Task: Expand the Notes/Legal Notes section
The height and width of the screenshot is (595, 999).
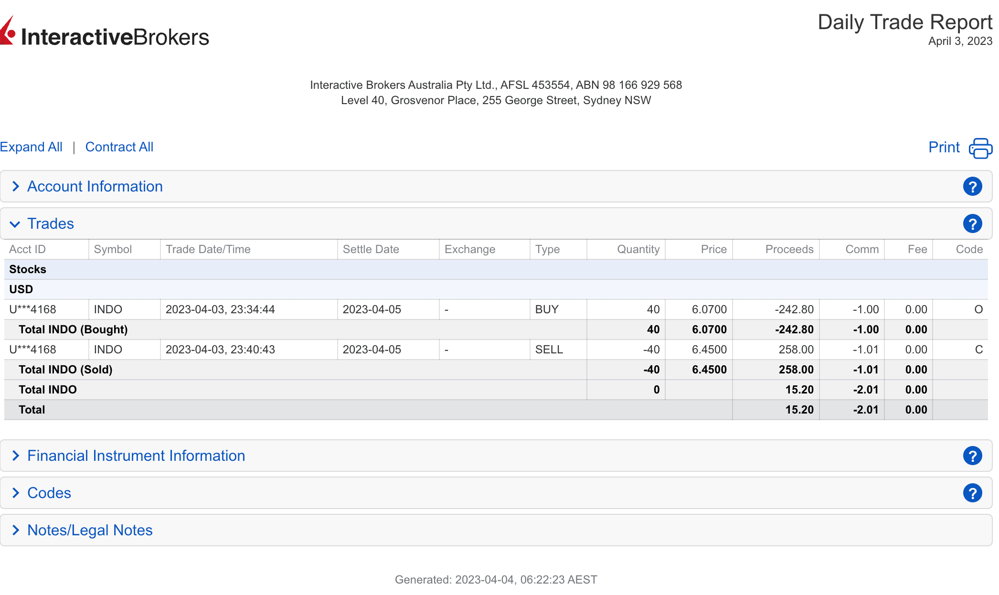Action: [x=90, y=531]
